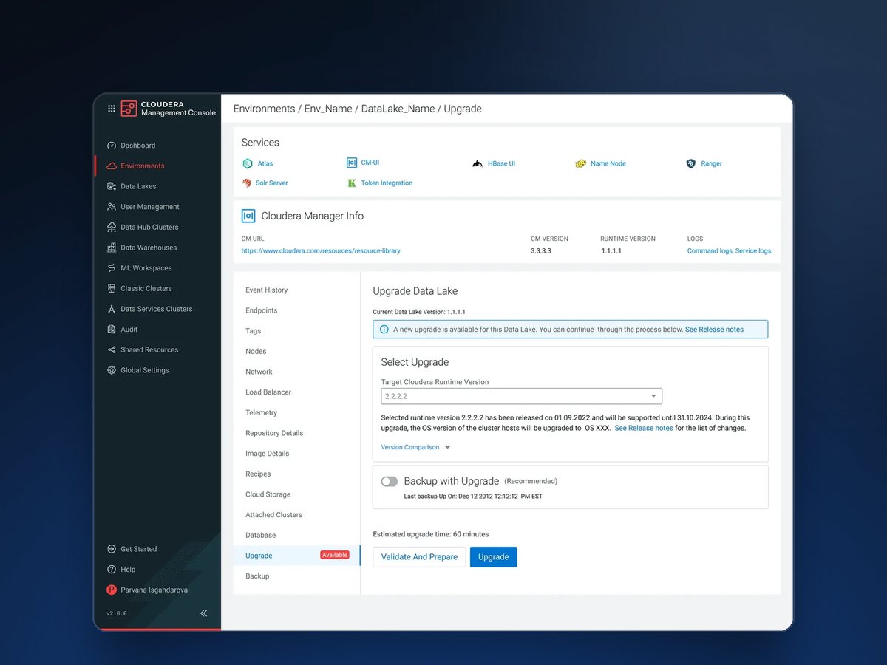Click the Parvana Isgandarova avatar icon
The height and width of the screenshot is (665, 887).
pyautogui.click(x=112, y=590)
